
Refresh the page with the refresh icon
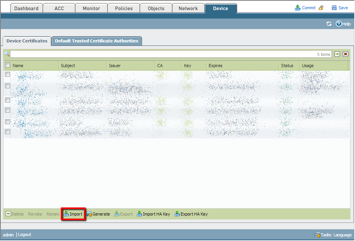(x=329, y=24)
